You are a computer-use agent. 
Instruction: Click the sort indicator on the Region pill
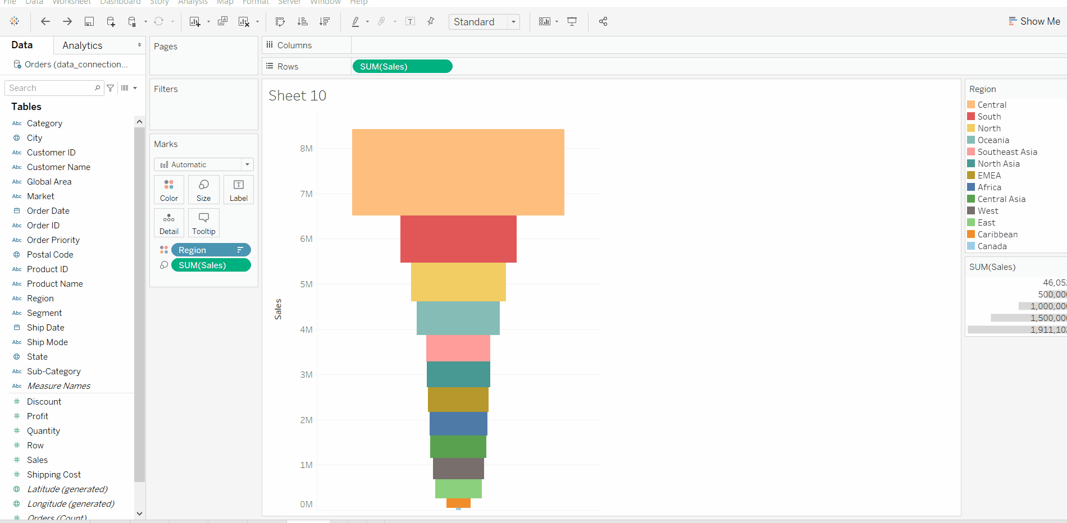pyautogui.click(x=240, y=250)
